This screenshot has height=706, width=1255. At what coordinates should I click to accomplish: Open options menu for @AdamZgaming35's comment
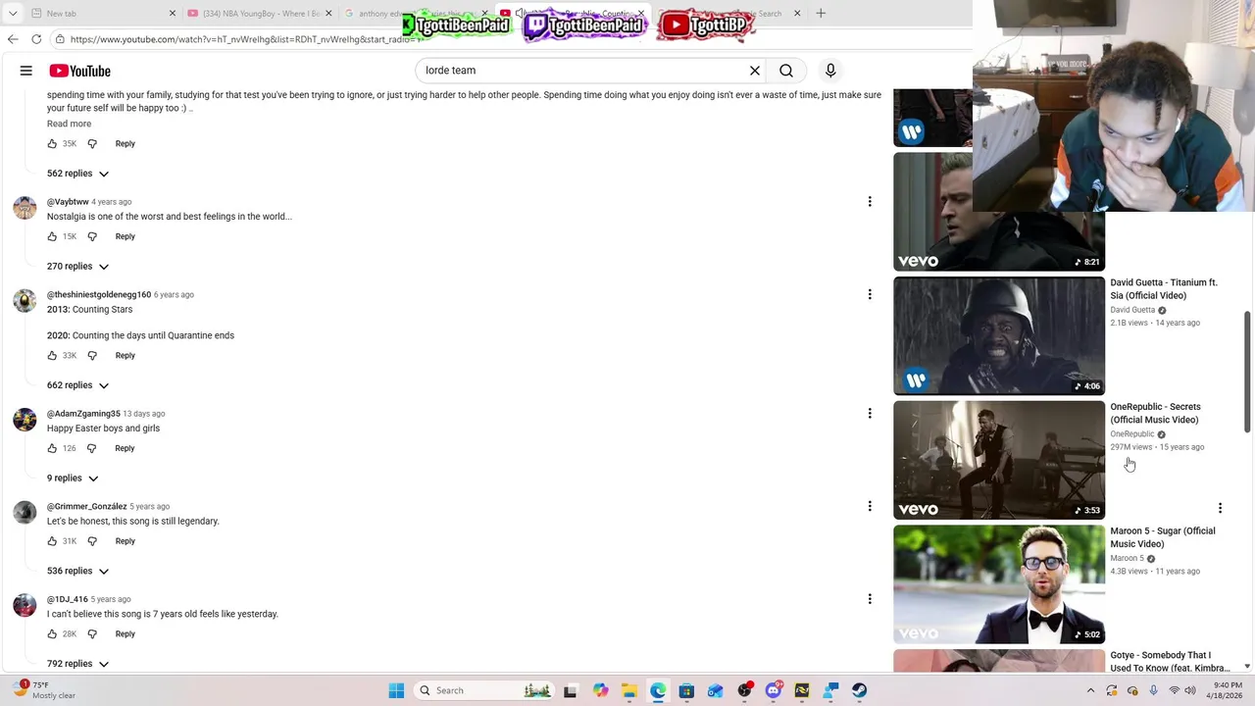click(870, 414)
